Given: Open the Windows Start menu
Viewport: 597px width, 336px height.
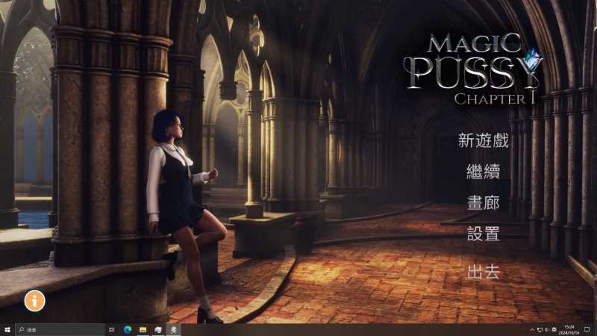Looking at the screenshot, I should [7, 329].
